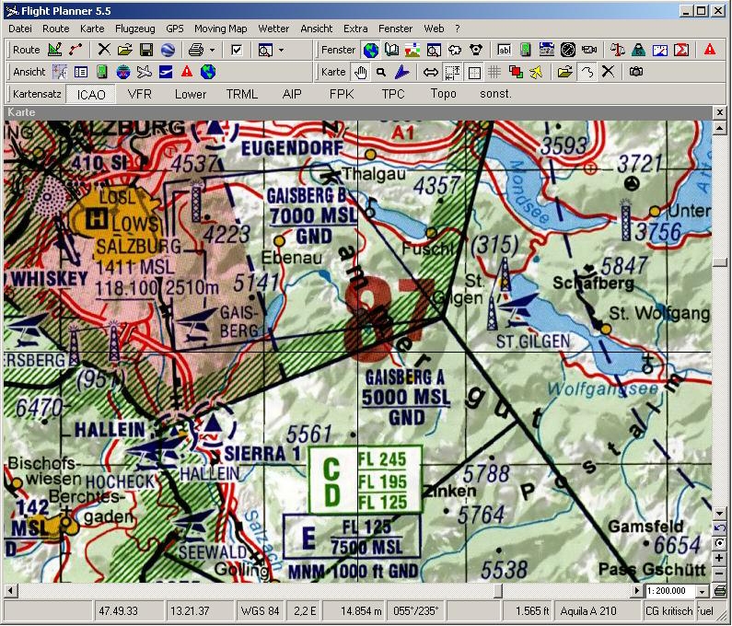Screen dimensions: 732x626
Task: Take a map snapshot with the camera icon
Action: coord(636,72)
